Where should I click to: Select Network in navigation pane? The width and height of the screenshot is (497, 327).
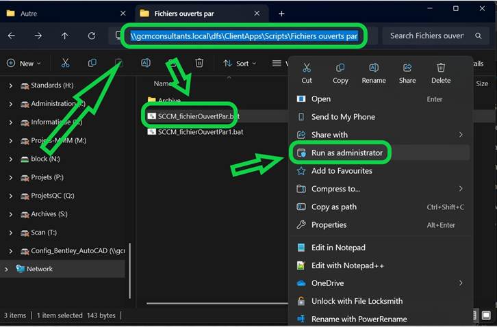click(x=40, y=269)
